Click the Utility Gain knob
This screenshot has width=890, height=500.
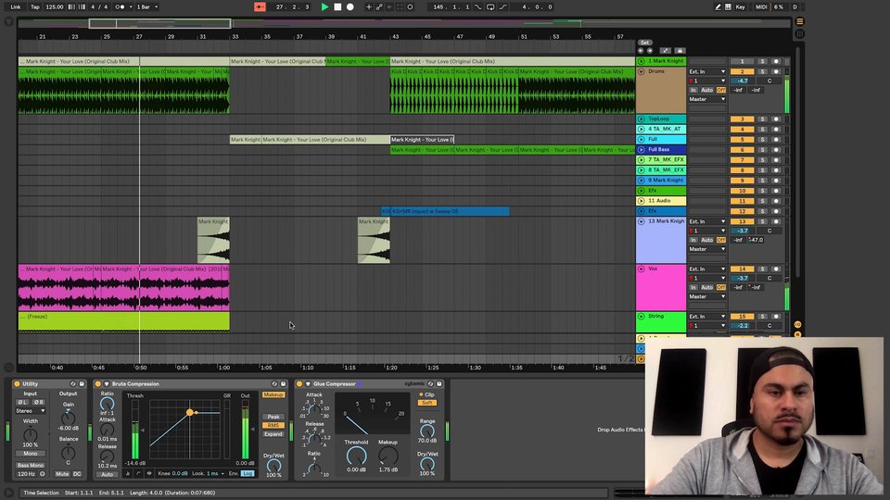click(68, 419)
